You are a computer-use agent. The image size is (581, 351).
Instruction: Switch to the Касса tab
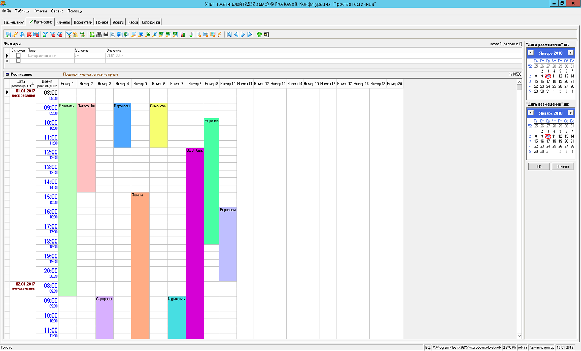coord(133,22)
